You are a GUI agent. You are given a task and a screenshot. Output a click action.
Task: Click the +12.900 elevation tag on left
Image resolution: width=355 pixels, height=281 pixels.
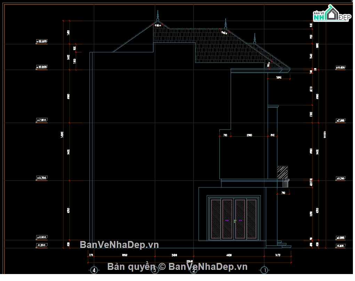pos(41,41)
